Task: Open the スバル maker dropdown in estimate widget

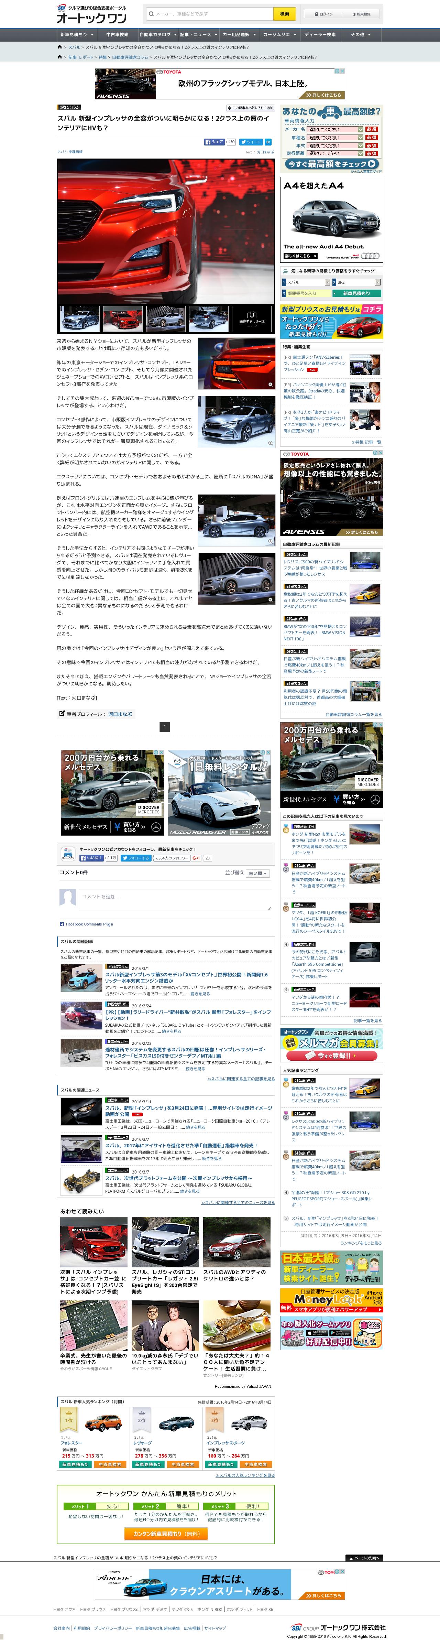Action: coord(307,282)
